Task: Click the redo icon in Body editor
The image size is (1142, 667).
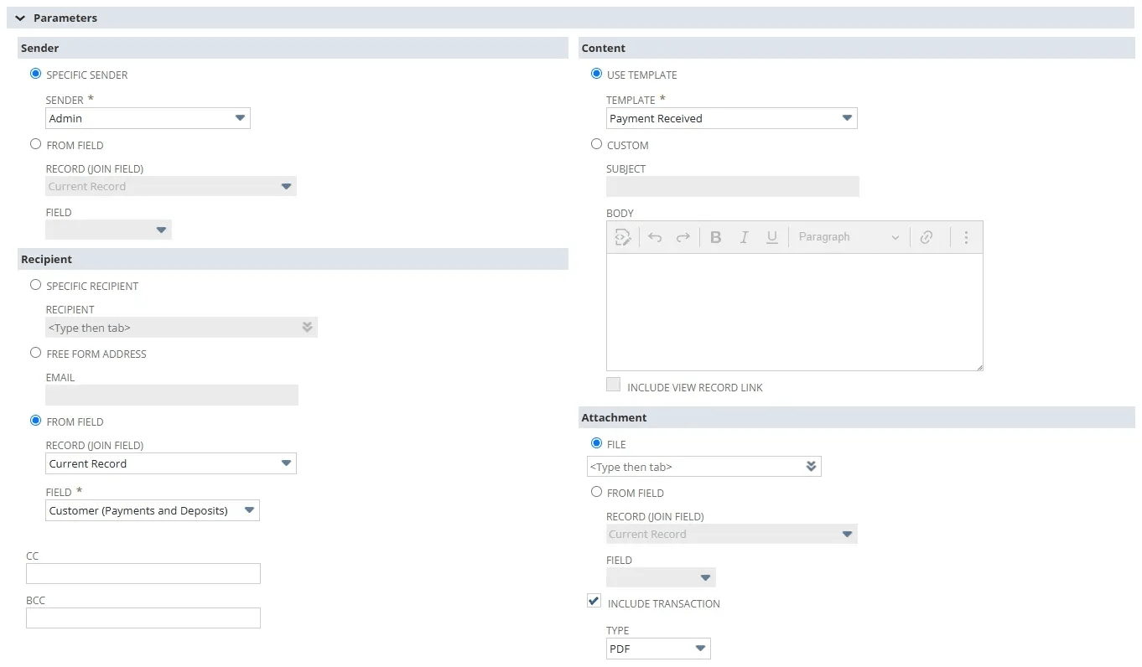Action: pos(683,237)
